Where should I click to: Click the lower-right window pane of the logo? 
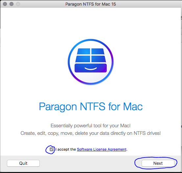[x=99, y=59]
